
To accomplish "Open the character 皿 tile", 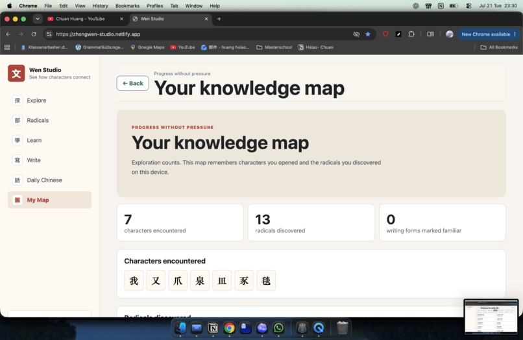I will pos(222,280).
